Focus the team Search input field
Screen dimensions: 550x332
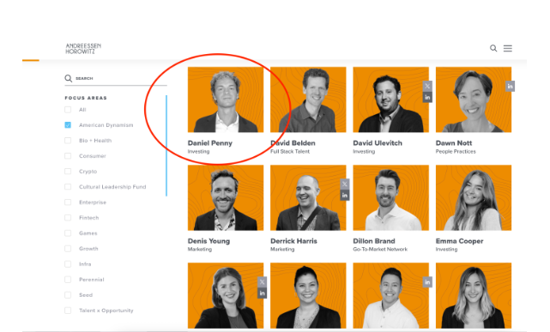pyautogui.click(x=116, y=79)
